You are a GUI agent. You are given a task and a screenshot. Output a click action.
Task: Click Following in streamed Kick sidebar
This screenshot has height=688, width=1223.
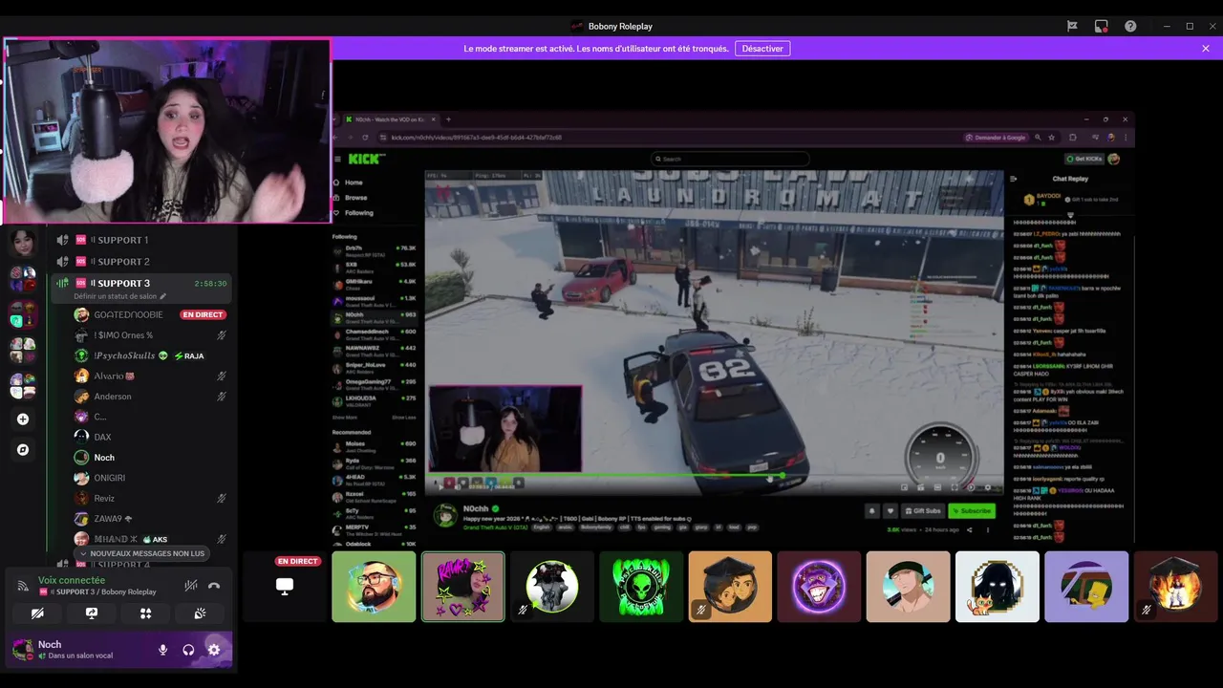tap(359, 213)
